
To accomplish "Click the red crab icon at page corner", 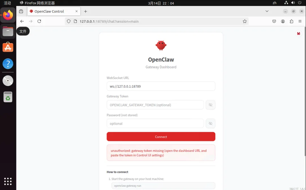I will pos(298,33).
